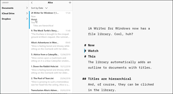Open Alice's Adventures in Won... file
This screenshot has width=173, height=94.
tap(45, 42)
